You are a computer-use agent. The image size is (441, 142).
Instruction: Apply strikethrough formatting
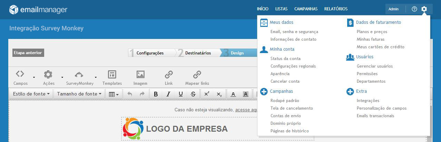pyautogui.click(x=193, y=94)
